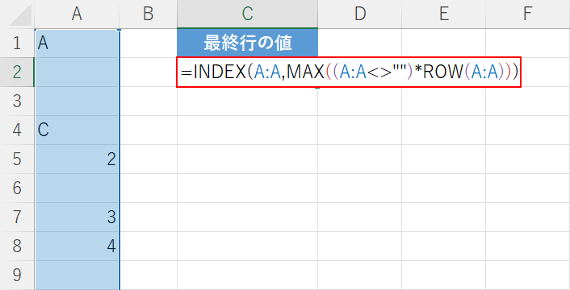570x290 pixels.
Task: Select column B header
Action: (x=148, y=14)
